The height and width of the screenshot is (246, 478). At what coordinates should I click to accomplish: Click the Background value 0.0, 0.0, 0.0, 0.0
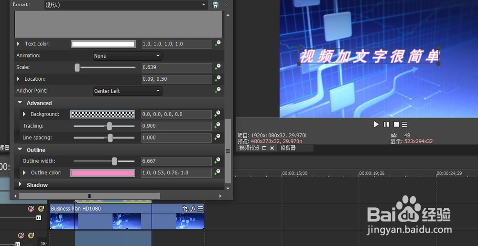176,115
